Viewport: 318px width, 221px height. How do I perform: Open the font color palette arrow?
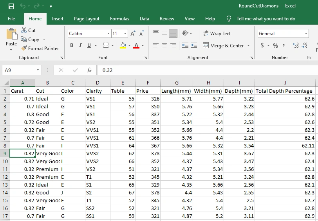(143, 46)
